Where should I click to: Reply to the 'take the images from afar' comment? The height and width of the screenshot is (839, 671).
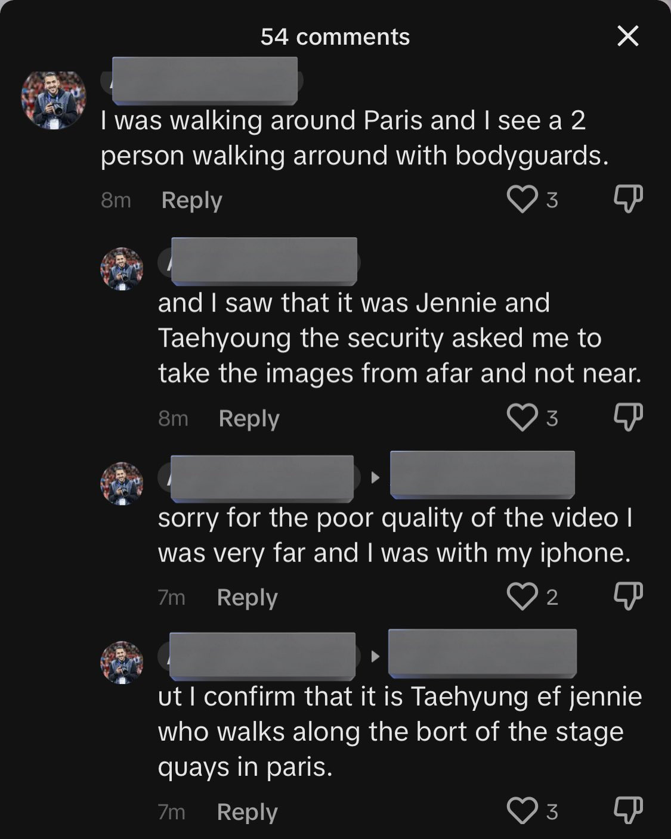(x=249, y=418)
